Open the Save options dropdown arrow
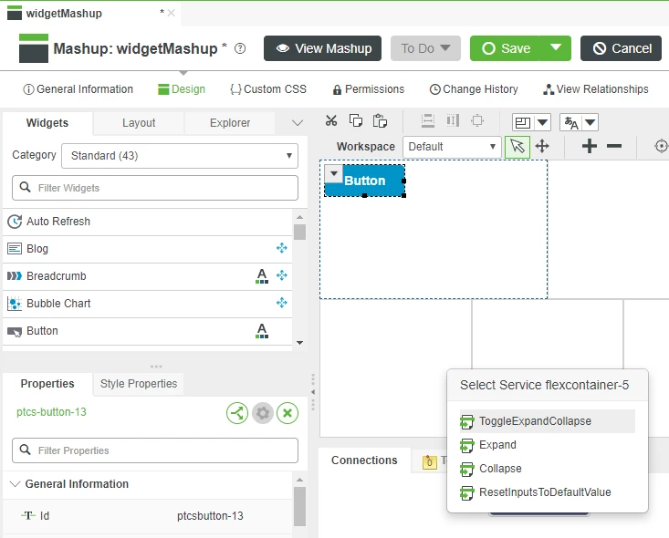Screen dimensions: 669x538 pos(555,47)
